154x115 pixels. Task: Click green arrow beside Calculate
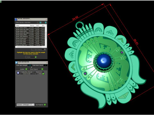tap(36, 57)
